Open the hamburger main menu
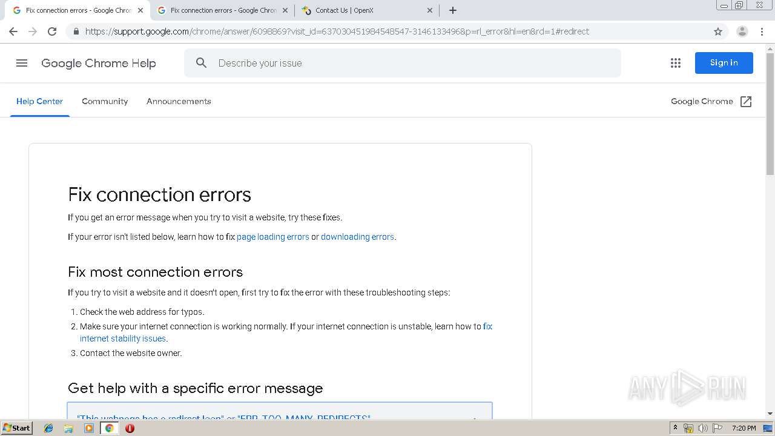Image resolution: width=775 pixels, height=436 pixels. tap(22, 63)
